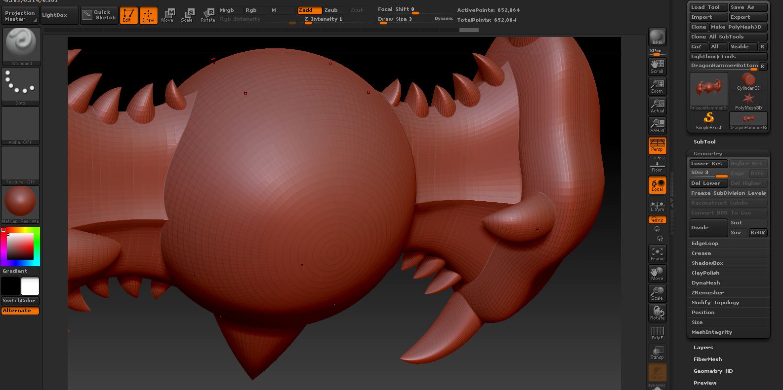
Task: Select the Rotate view icon in right shelf
Action: pyautogui.click(x=657, y=313)
